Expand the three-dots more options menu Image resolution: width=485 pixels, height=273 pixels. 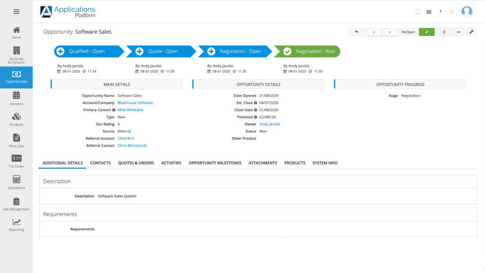(458, 32)
